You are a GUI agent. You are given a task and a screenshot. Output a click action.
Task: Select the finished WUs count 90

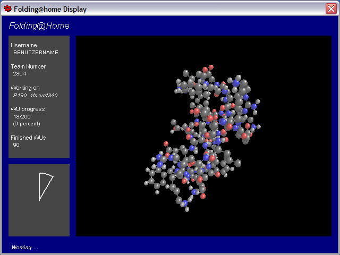point(16,145)
